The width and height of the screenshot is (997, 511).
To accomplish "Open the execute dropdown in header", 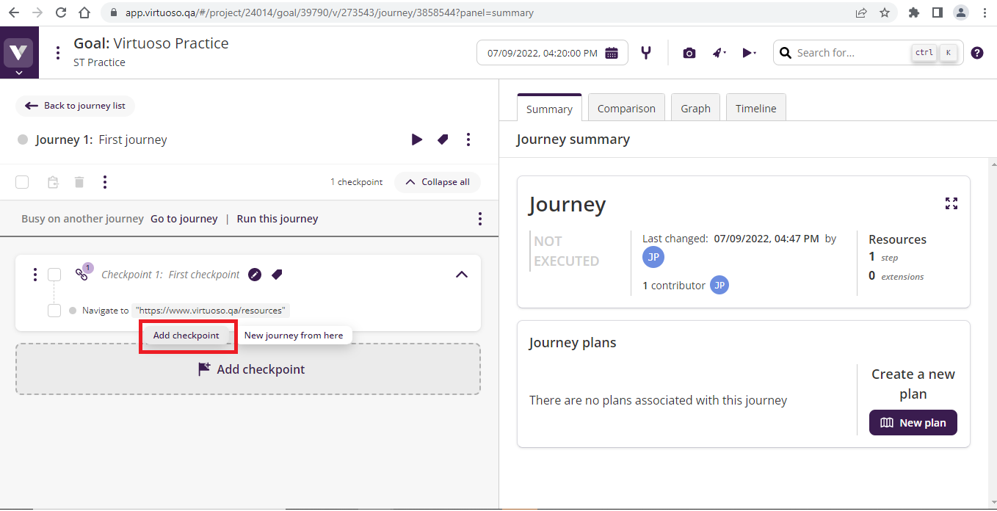I will (748, 53).
